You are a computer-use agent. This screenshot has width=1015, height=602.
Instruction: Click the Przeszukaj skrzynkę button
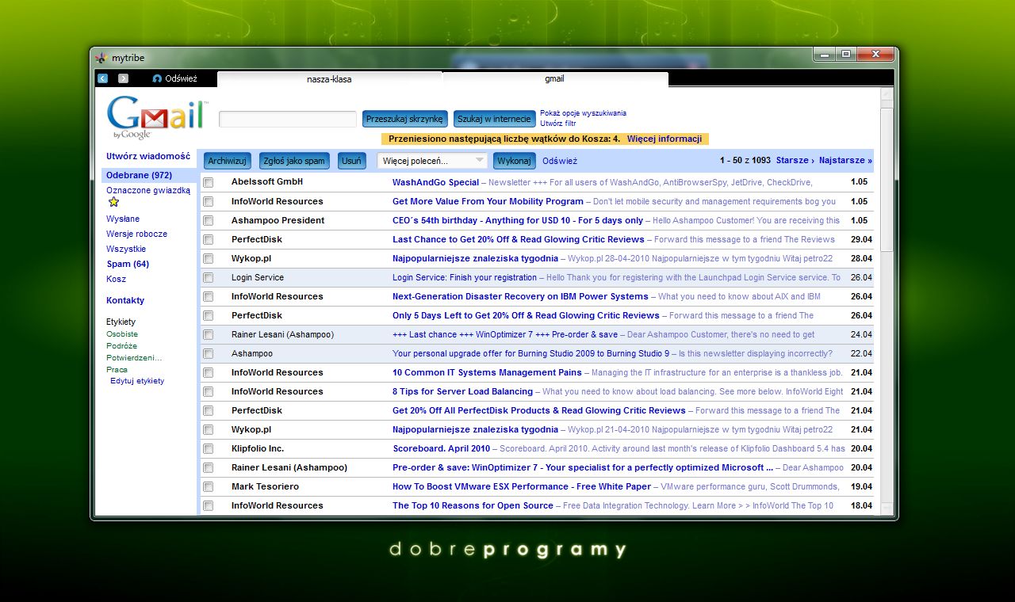pyautogui.click(x=404, y=119)
